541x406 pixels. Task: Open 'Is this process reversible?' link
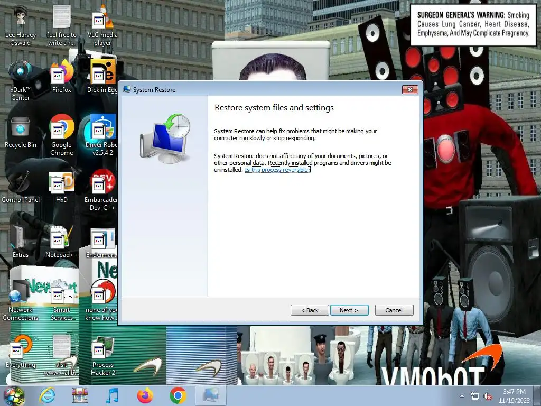coord(278,170)
